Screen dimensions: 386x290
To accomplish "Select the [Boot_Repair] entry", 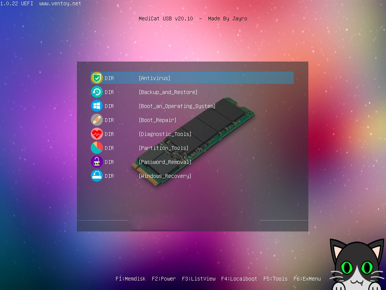I will click(192, 120).
